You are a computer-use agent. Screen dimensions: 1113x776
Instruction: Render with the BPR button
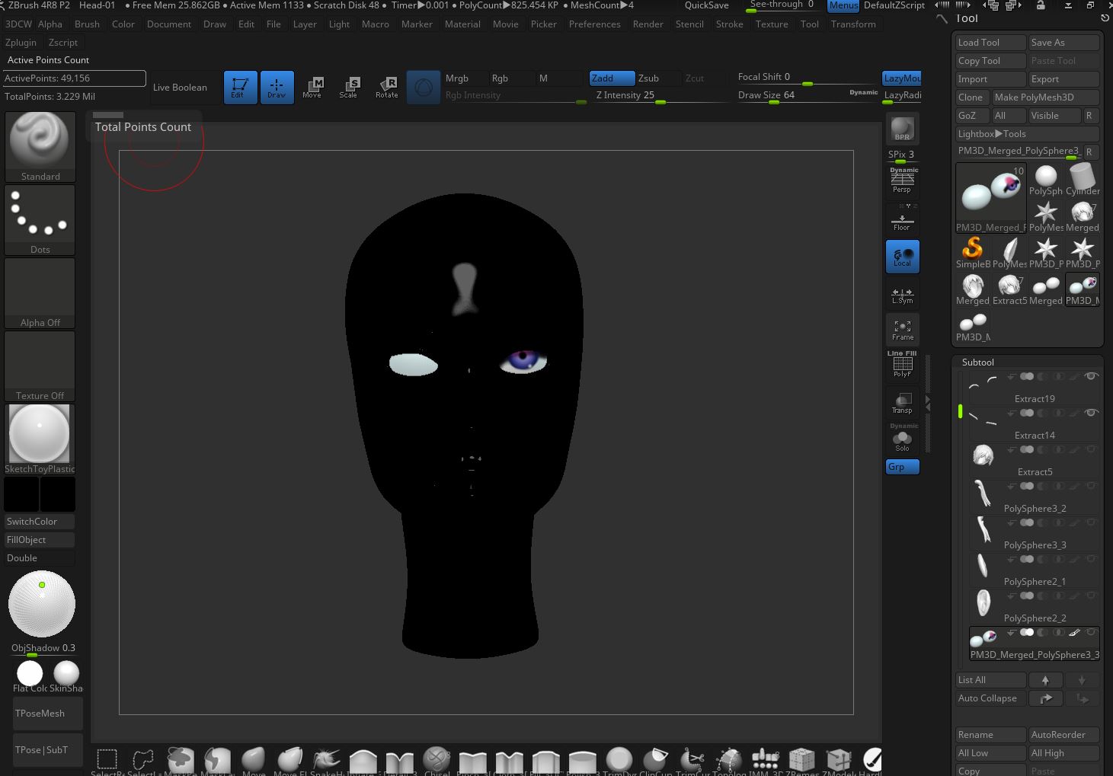click(x=902, y=129)
